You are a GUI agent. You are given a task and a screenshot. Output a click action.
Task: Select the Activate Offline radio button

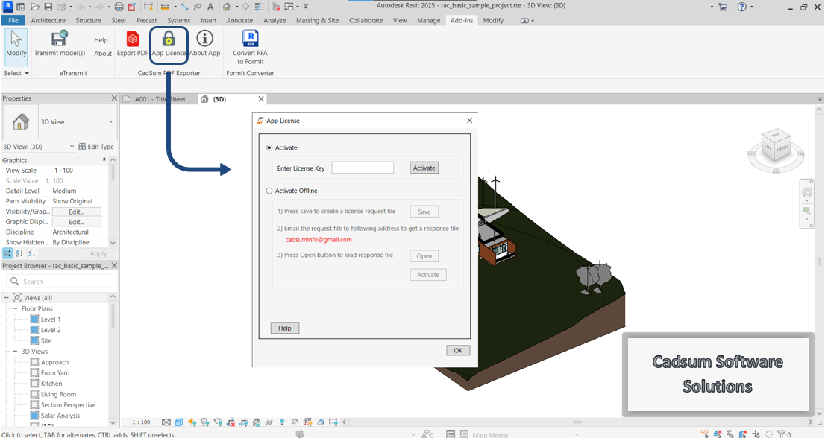pos(269,191)
